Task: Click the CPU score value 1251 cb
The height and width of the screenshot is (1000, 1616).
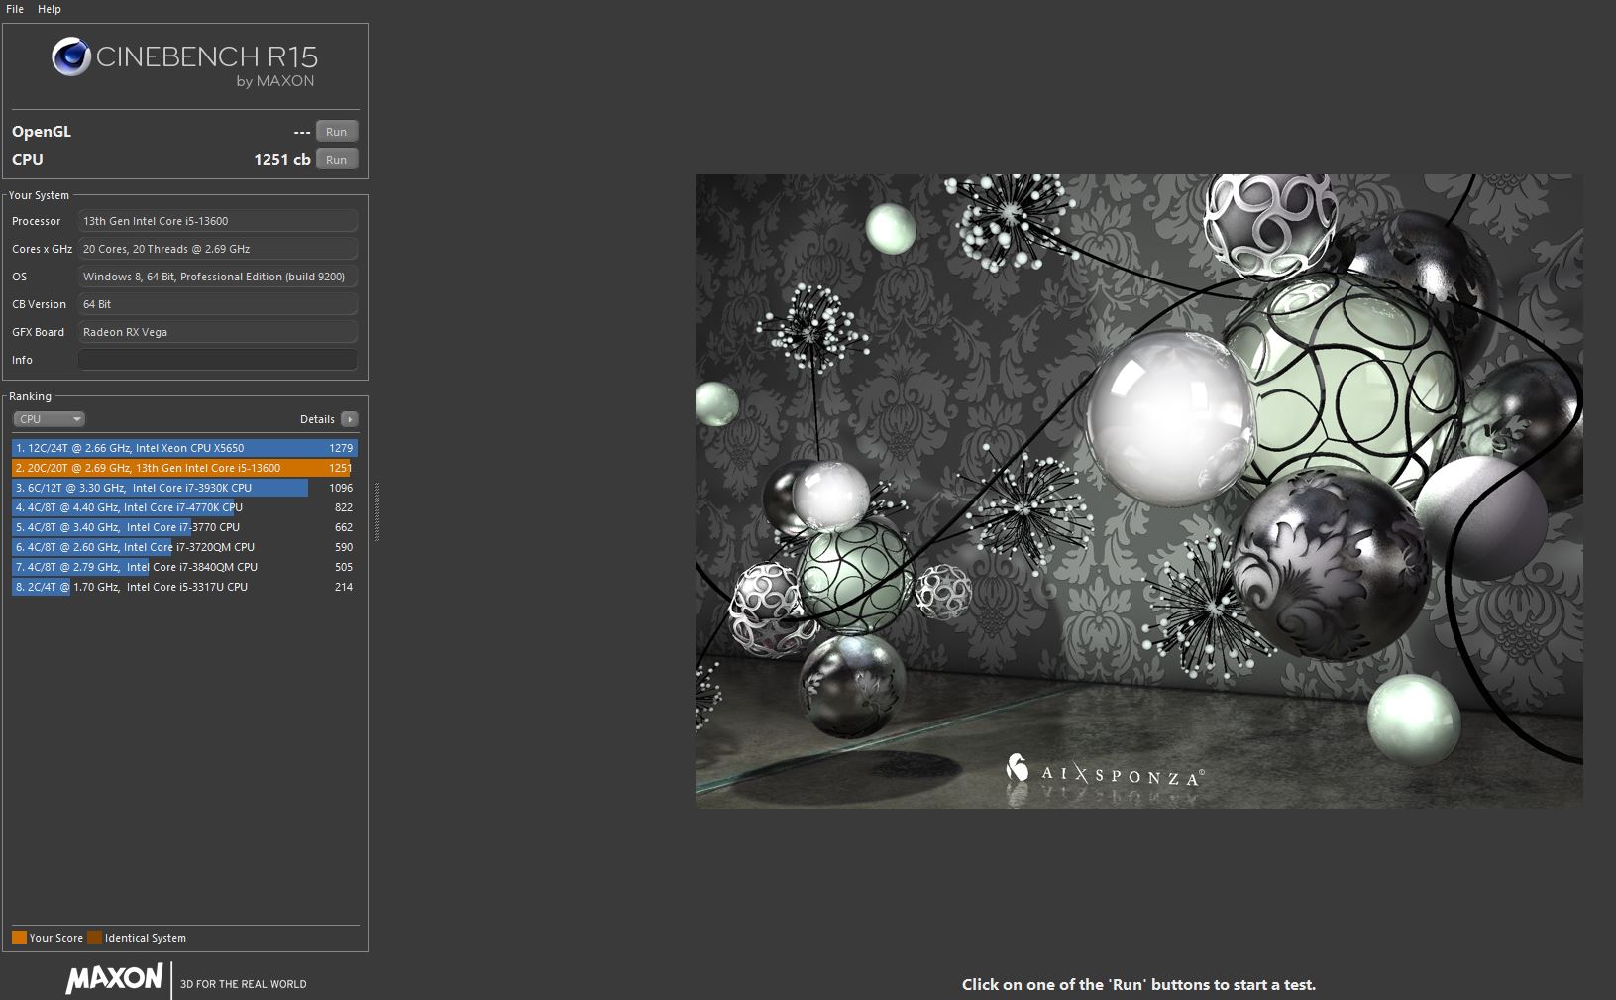Action: (x=282, y=160)
